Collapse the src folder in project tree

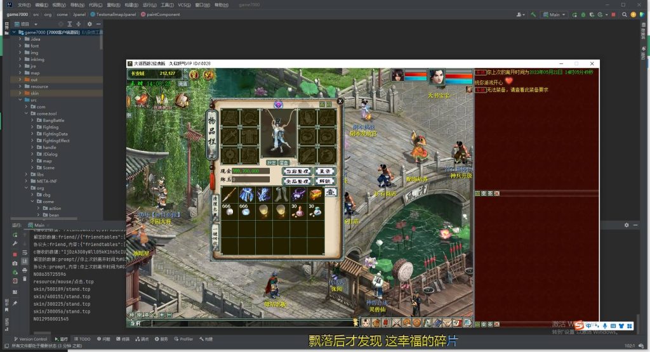[22, 100]
